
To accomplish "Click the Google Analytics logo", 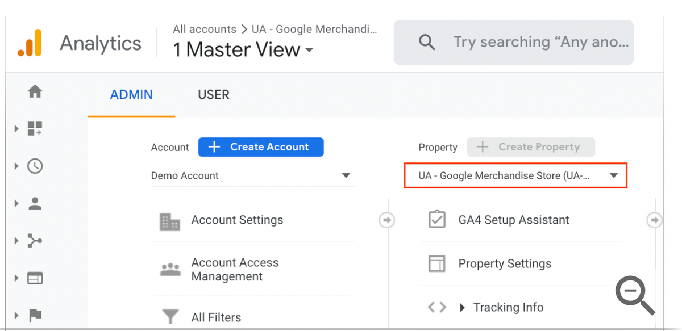I will pos(30,43).
